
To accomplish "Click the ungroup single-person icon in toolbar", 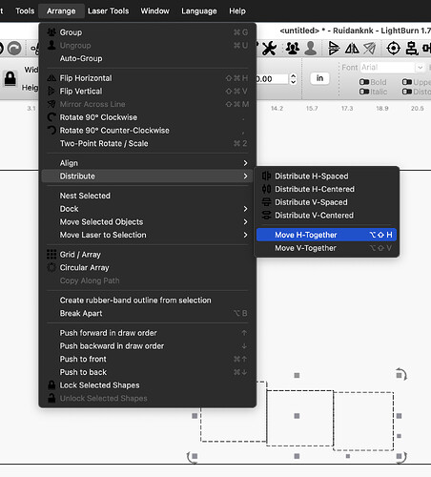I will point(311,49).
